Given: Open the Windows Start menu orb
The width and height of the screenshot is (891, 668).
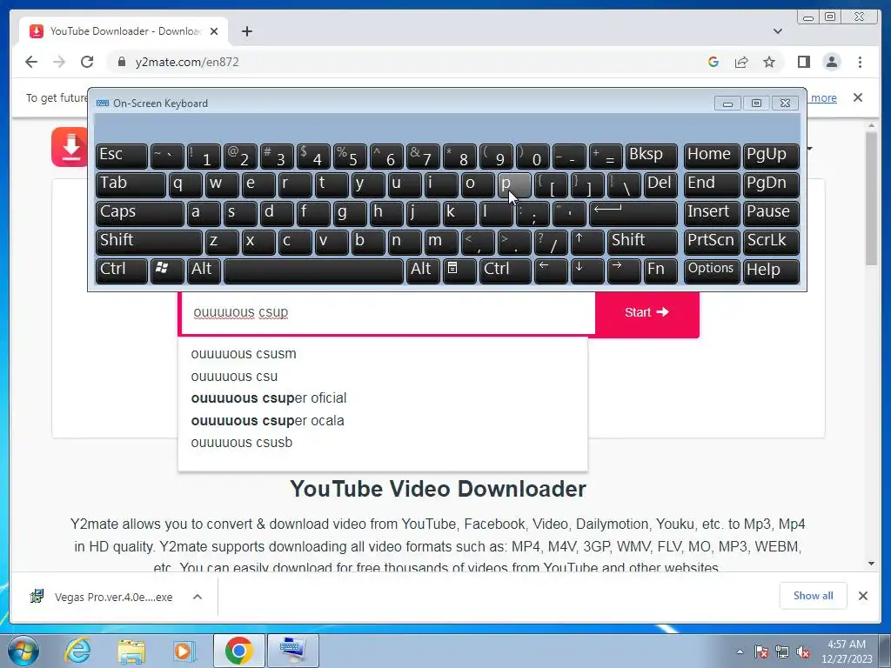Looking at the screenshot, I should (x=23, y=651).
